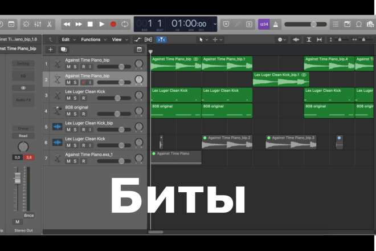Click the pan knob on track 3

[139, 95]
